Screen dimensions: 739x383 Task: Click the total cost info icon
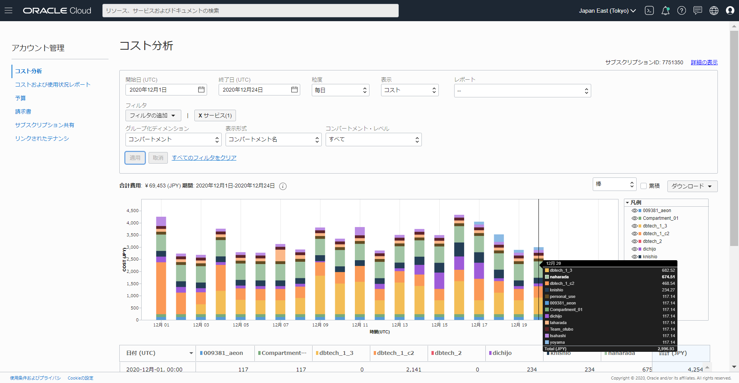point(283,186)
